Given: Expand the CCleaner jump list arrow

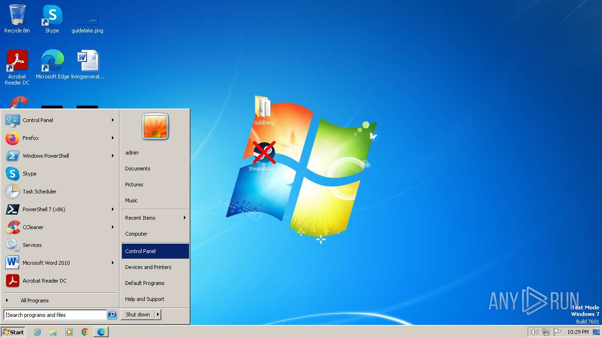Looking at the screenshot, I should (x=113, y=227).
